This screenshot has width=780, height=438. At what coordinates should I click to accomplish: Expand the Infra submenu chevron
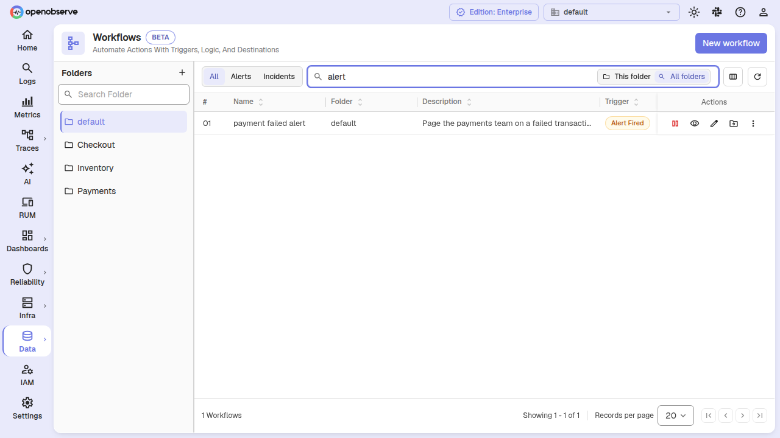(45, 306)
